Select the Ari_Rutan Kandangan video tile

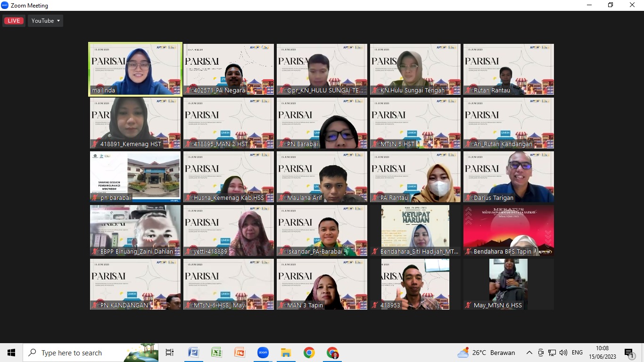509,123
